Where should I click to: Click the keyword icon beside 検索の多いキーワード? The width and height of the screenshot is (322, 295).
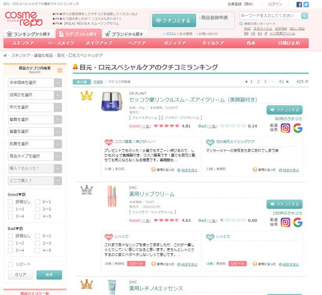coord(241,24)
